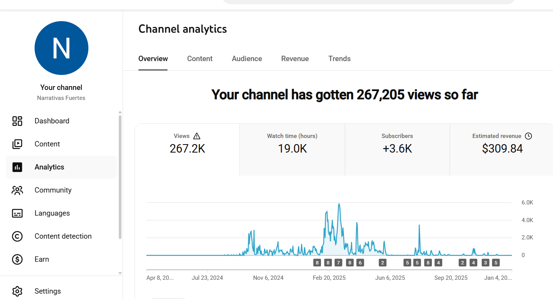Click the sidebar scrollbar thumb
This screenshot has height=299, width=553.
(120, 177)
